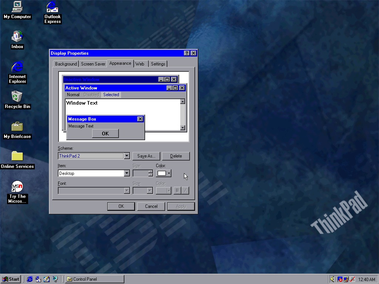Select the MSN setup desktop shortcut
This screenshot has width=379, height=284.
pos(17,186)
